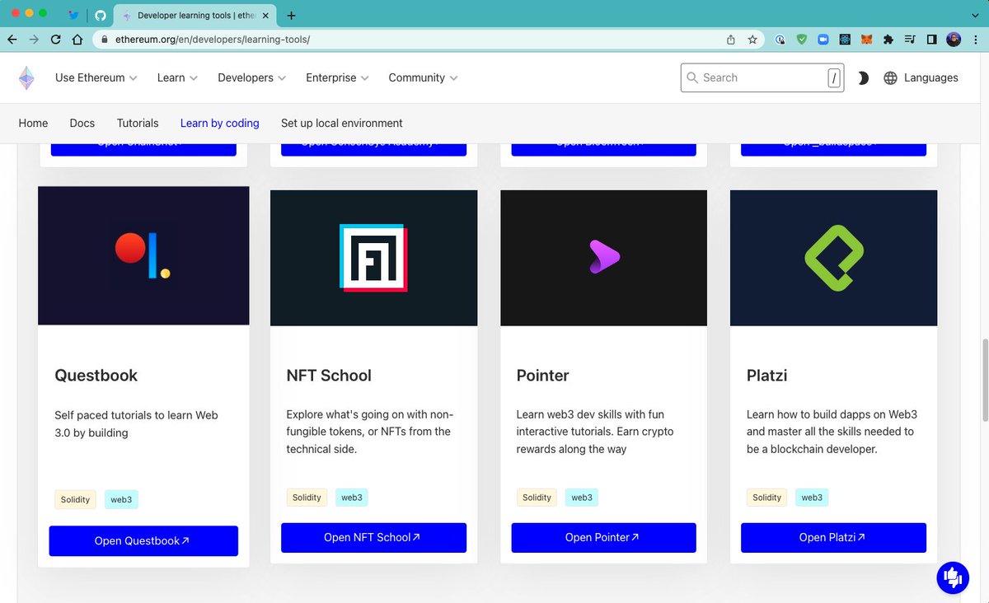This screenshot has height=603, width=989.
Task: Click the Solidity tag on NFT School
Action: point(307,498)
